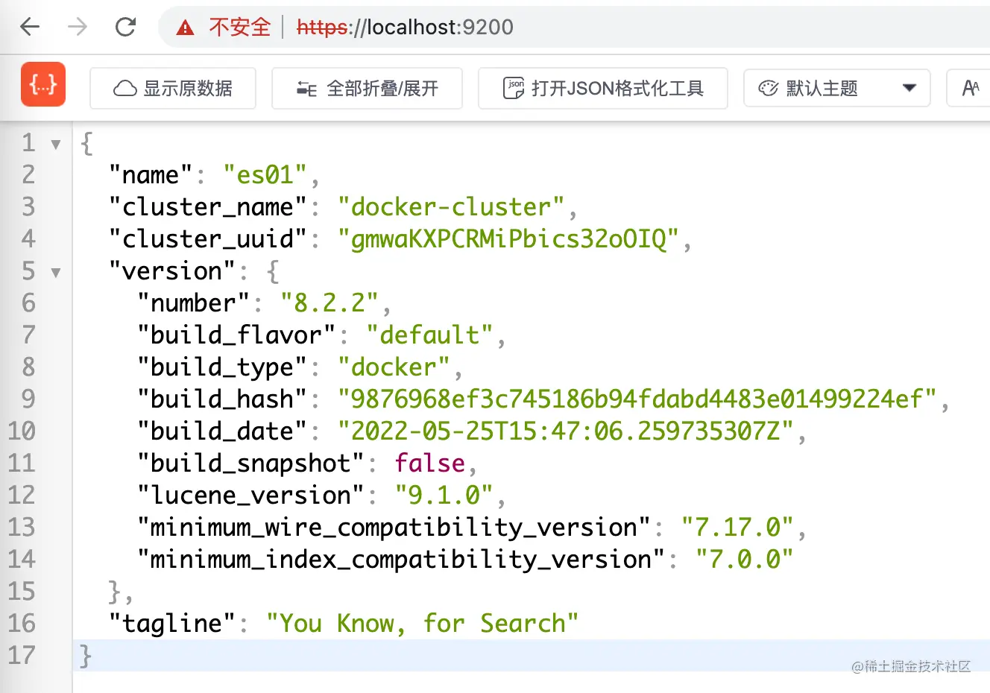Click the closing brace on line 15
The width and height of the screenshot is (990, 693).
click(114, 592)
